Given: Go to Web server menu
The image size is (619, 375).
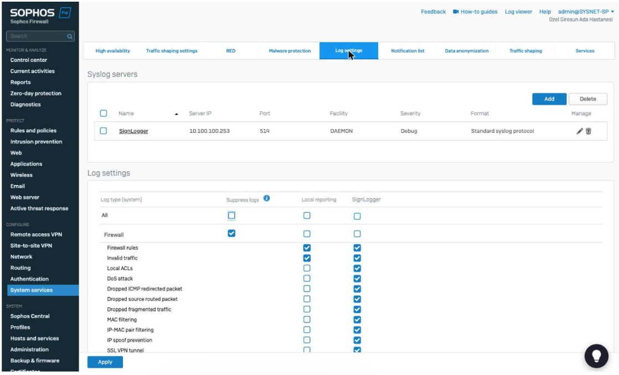Looking at the screenshot, I should click(25, 197).
